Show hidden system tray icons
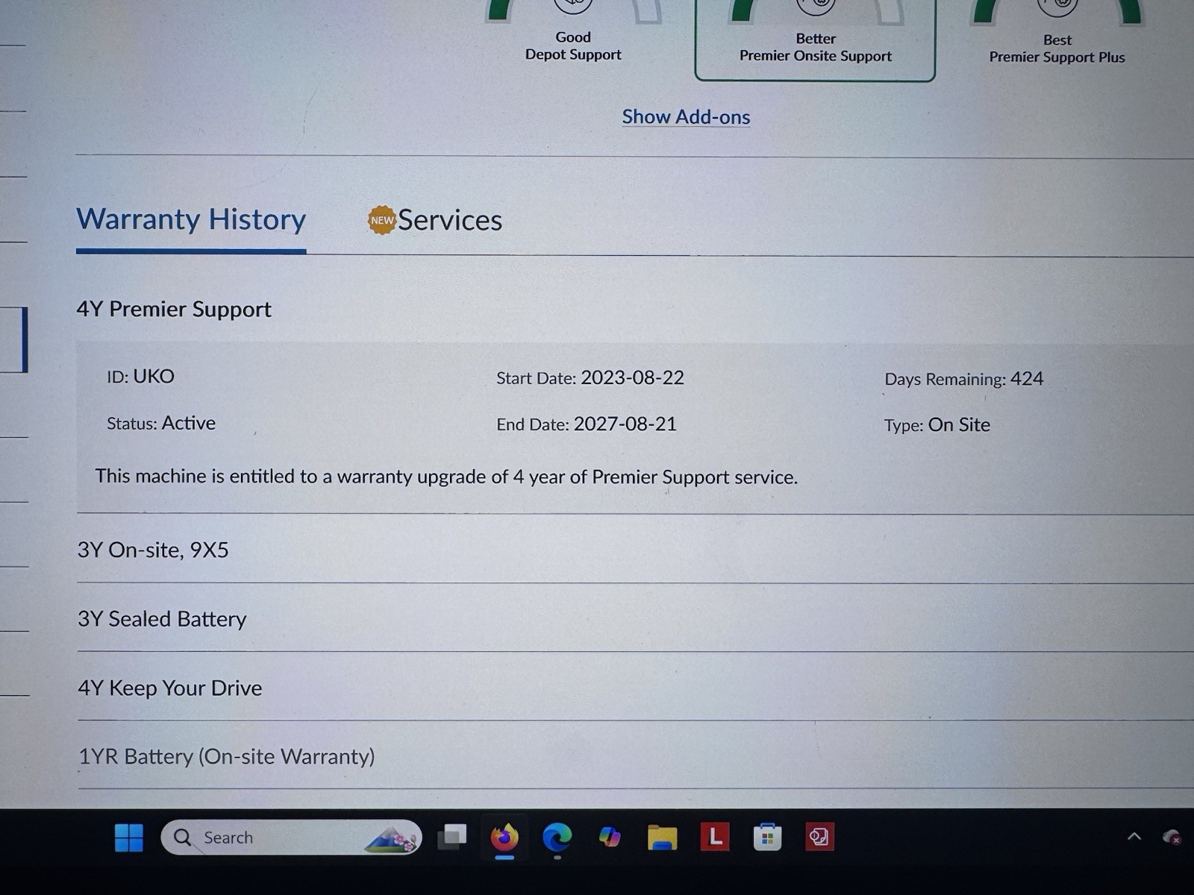Image resolution: width=1194 pixels, height=895 pixels. pyautogui.click(x=1134, y=837)
